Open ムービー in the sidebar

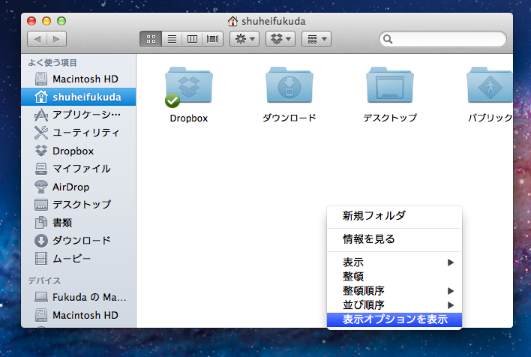tap(79, 259)
